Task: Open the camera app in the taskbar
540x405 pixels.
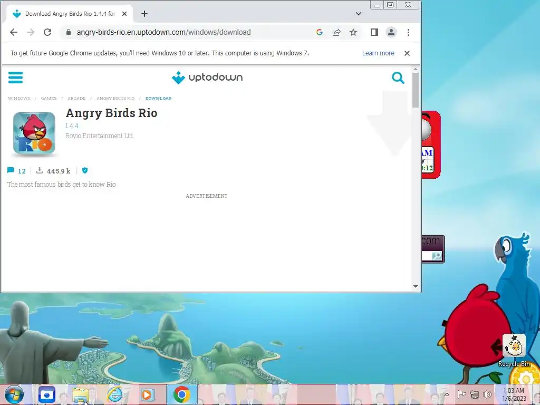Action: click(47, 394)
